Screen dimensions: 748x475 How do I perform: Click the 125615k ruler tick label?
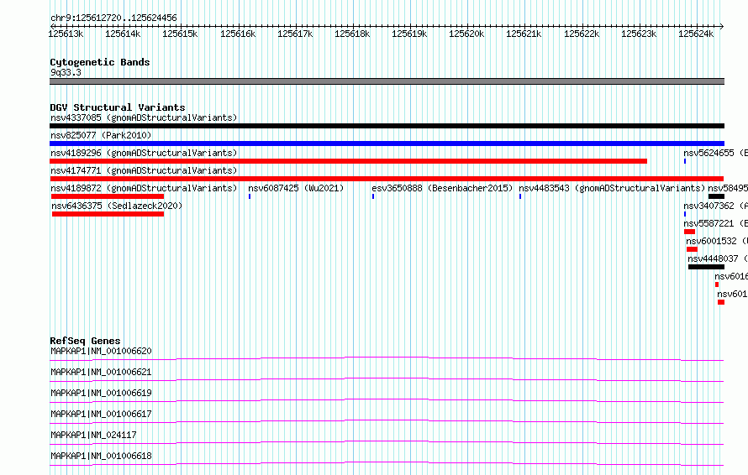[x=181, y=34]
